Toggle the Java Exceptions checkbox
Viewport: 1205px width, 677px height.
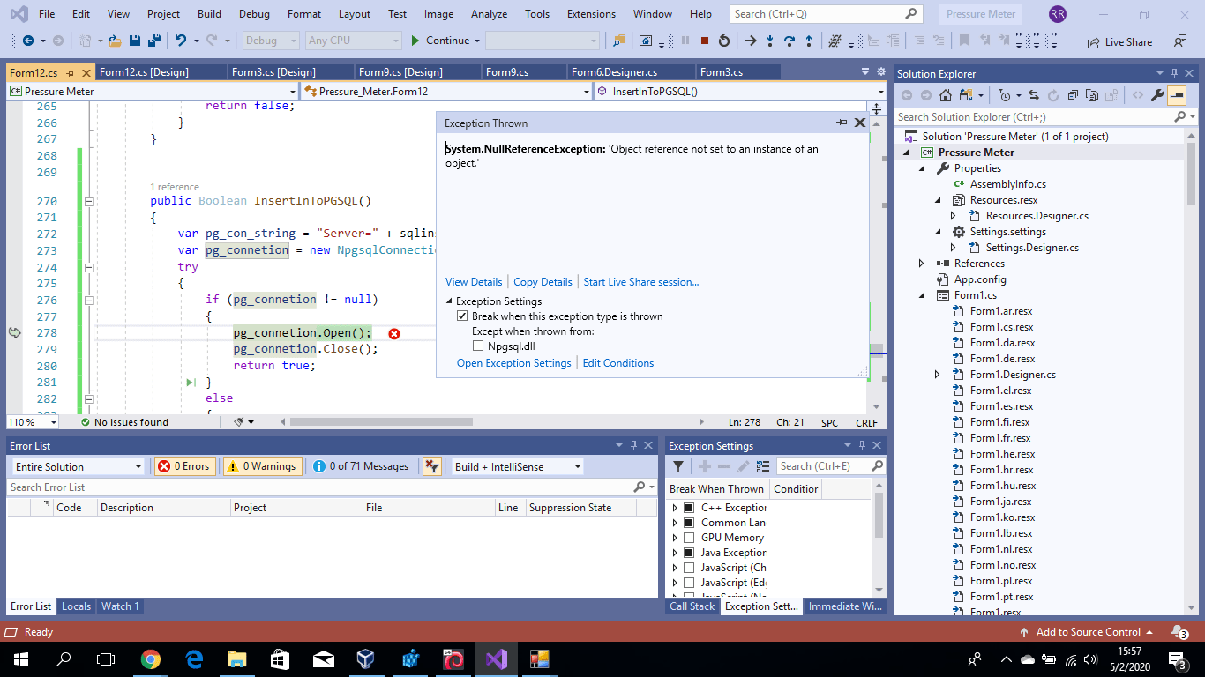click(689, 553)
